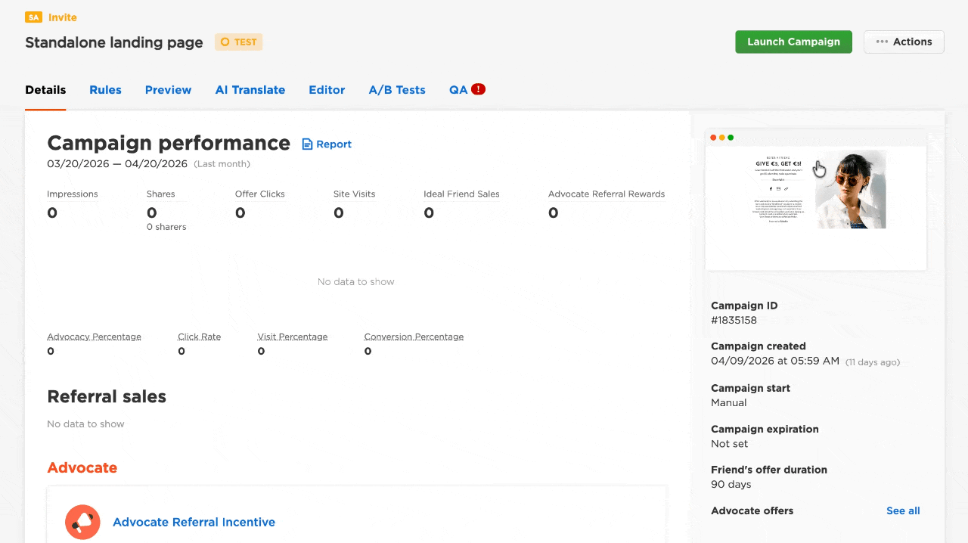Open the Preview tab

pos(168,90)
